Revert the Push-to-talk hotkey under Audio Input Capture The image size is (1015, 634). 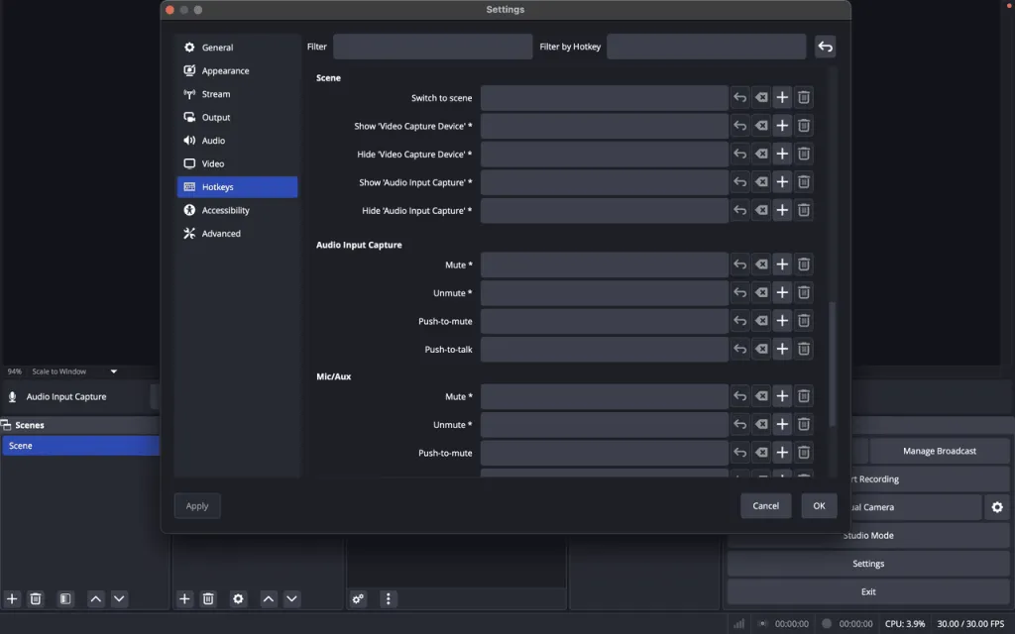[x=739, y=350]
